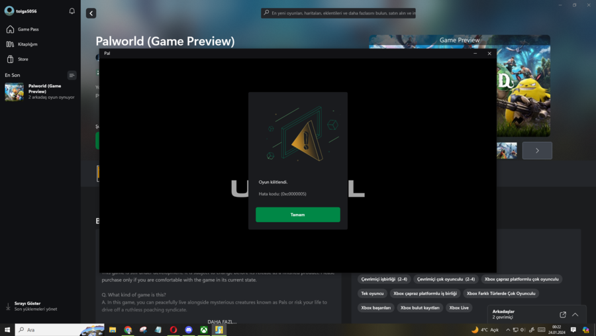Click the Xbox app search field

[x=338, y=13]
